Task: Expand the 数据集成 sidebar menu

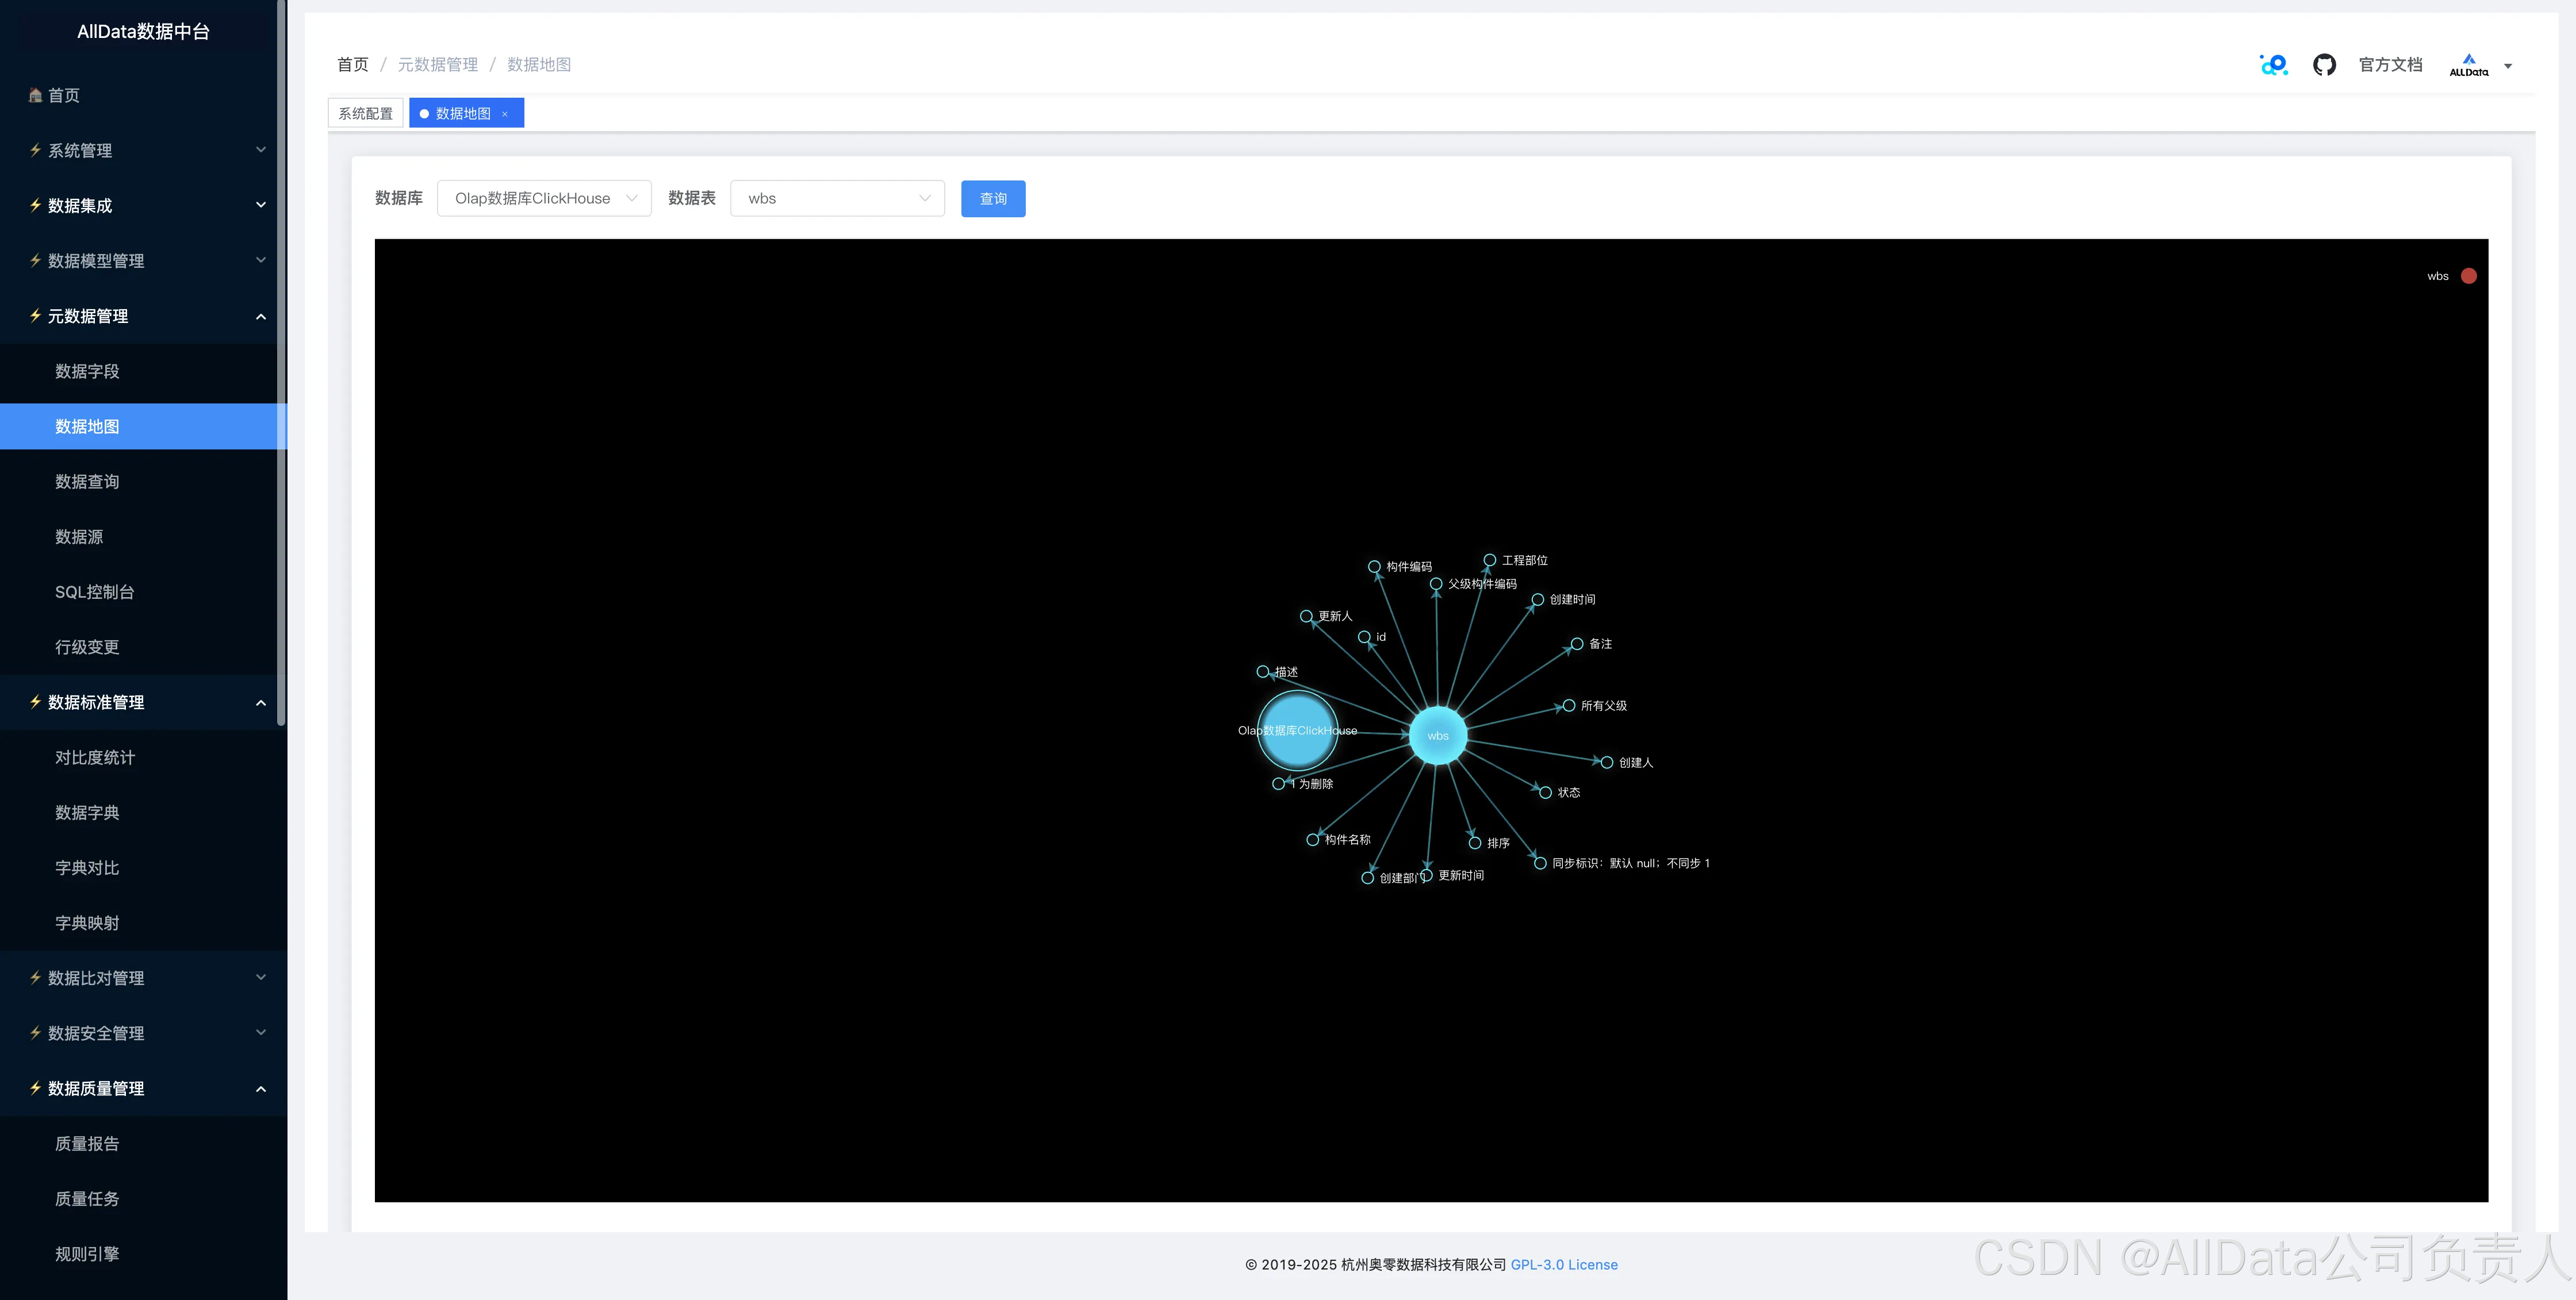Action: click(144, 206)
